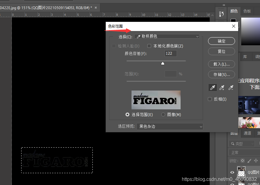
Task: Click the top QQ图片 layer thumbnail
Action: [x=241, y=172]
